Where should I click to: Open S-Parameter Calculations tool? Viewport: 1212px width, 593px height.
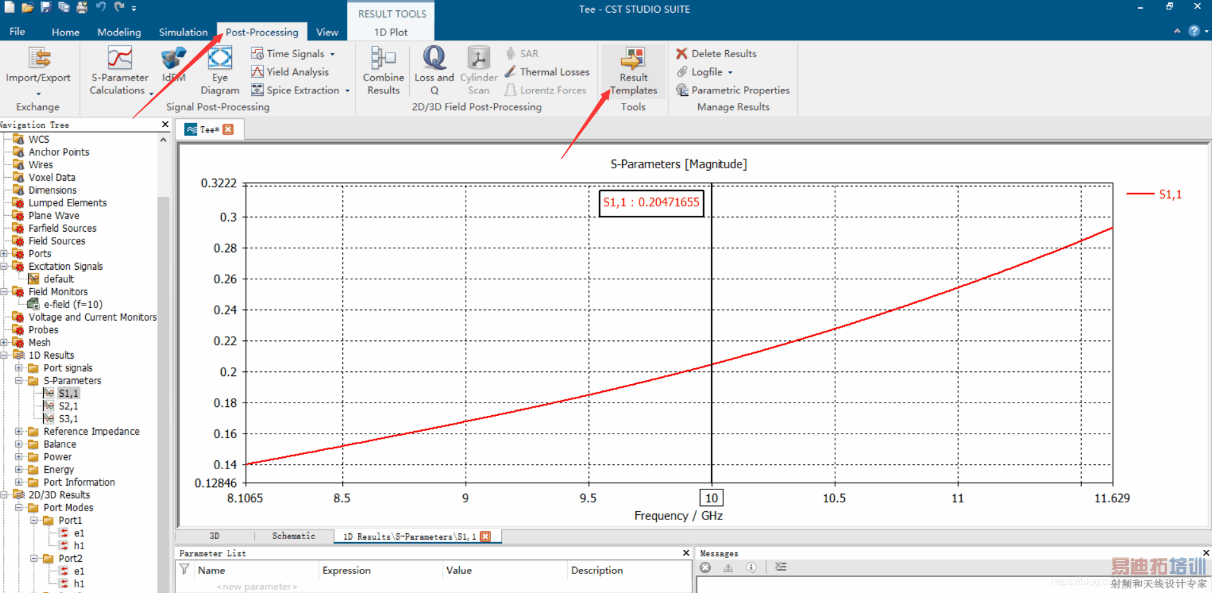pos(119,71)
